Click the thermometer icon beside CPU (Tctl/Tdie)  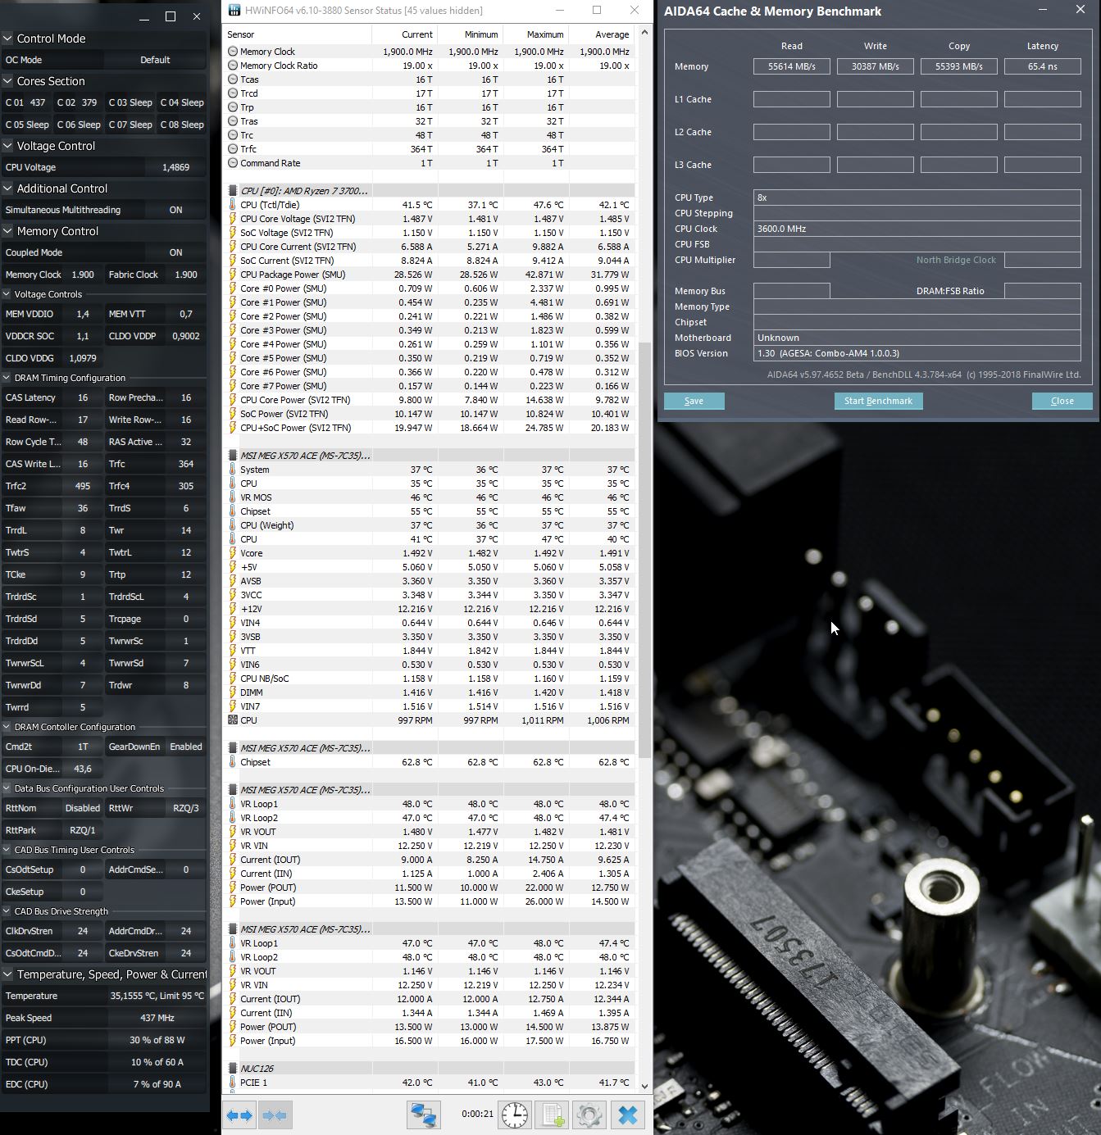tap(233, 205)
